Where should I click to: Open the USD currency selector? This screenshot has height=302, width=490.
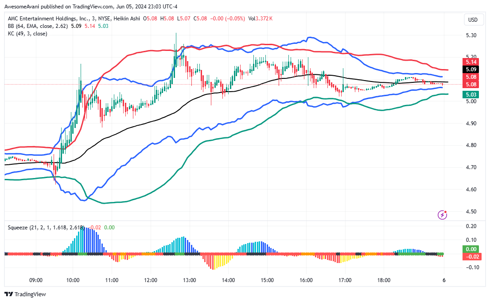[x=472, y=19]
